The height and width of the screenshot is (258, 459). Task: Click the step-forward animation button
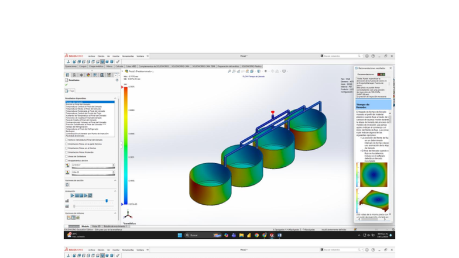point(85,195)
